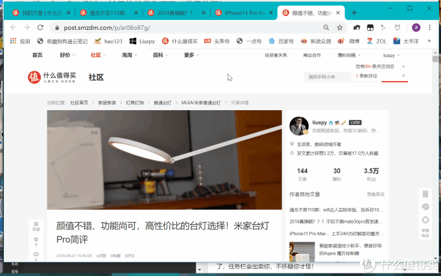
Task: Click the lifebuoy help icon in right sidebar
Action: pyautogui.click(x=425, y=220)
